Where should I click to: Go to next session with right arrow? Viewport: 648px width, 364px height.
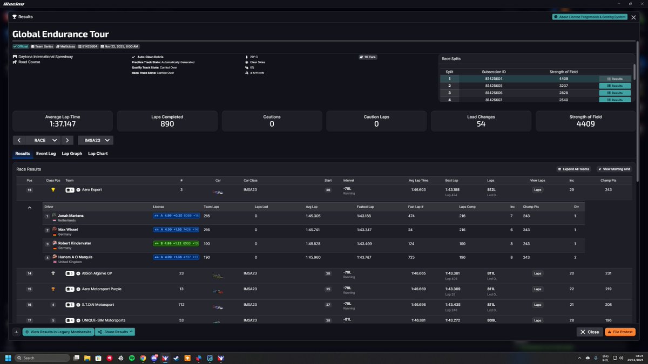pos(66,140)
